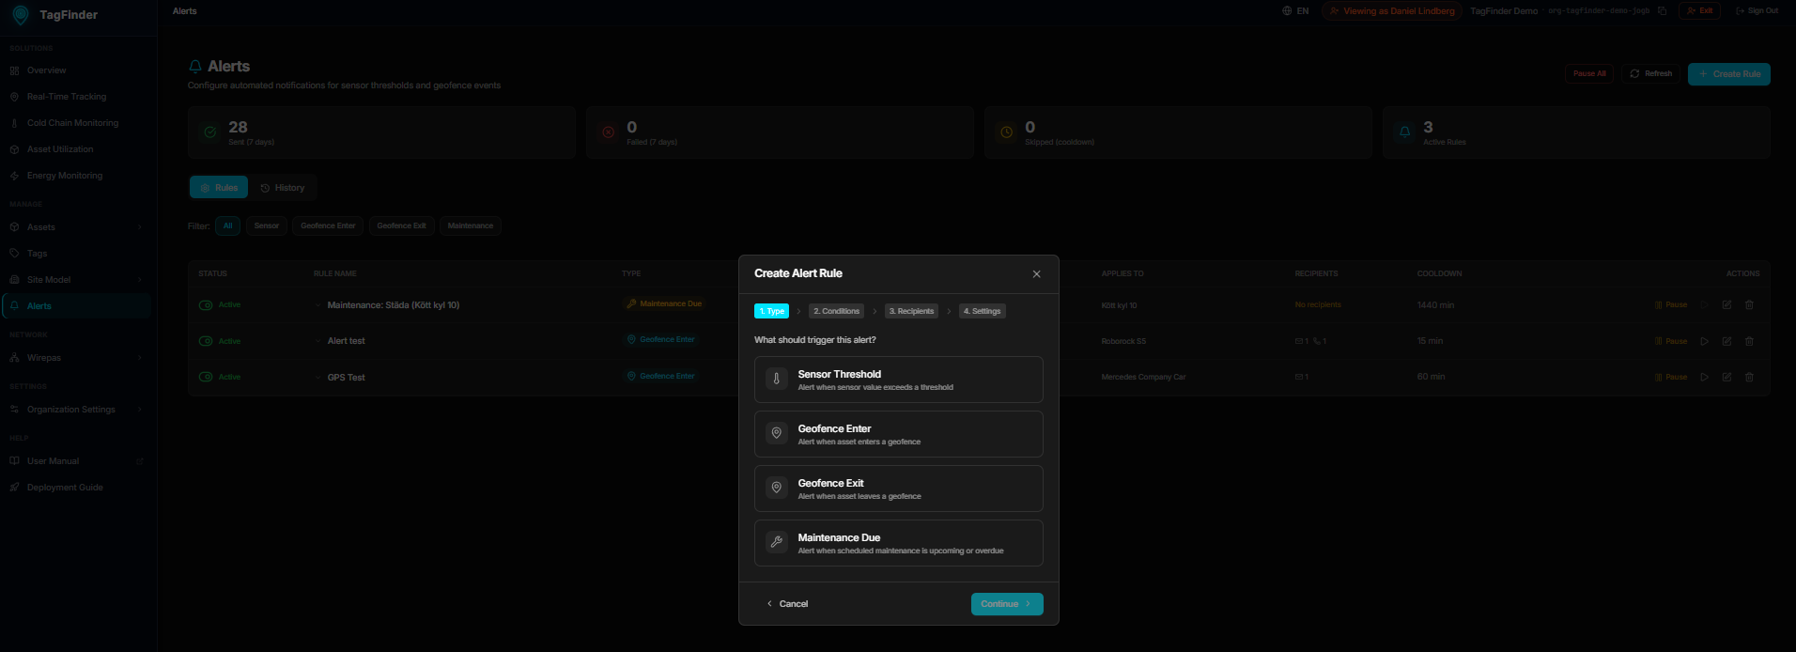Click the TagFinder logo icon
Viewport: 1796px width, 652px height.
(20, 15)
